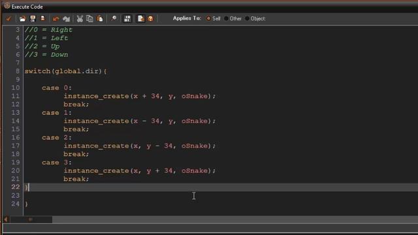Click the '//1 = Left' comment
The height and width of the screenshot is (235, 418).
(46, 38)
